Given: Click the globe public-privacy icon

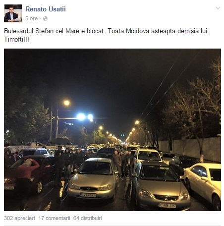Looking at the screenshot, I should tap(45, 19).
